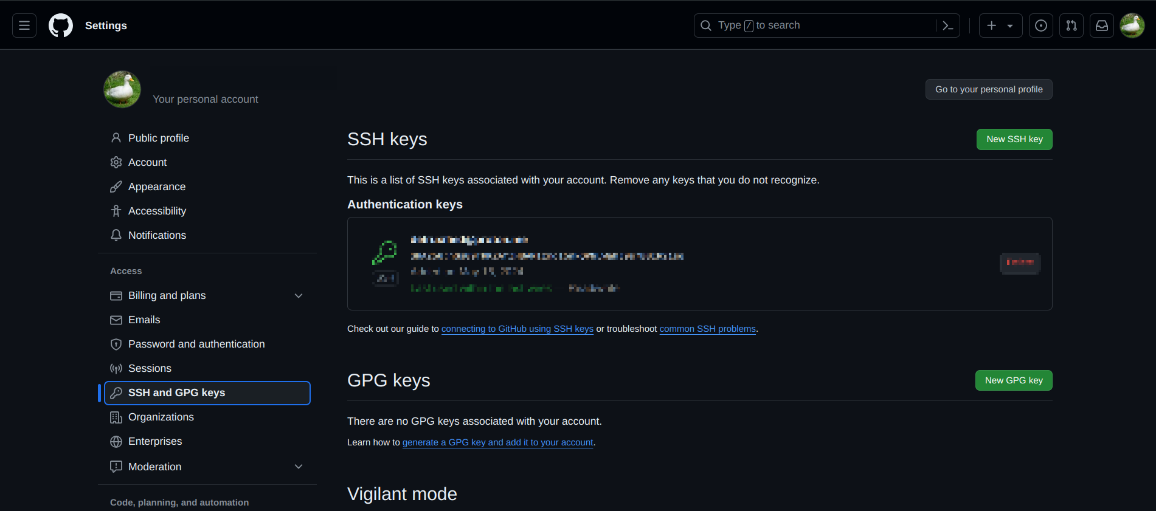This screenshot has width=1156, height=511.
Task: Click the duck avatar in top bar
Action: 1132,26
